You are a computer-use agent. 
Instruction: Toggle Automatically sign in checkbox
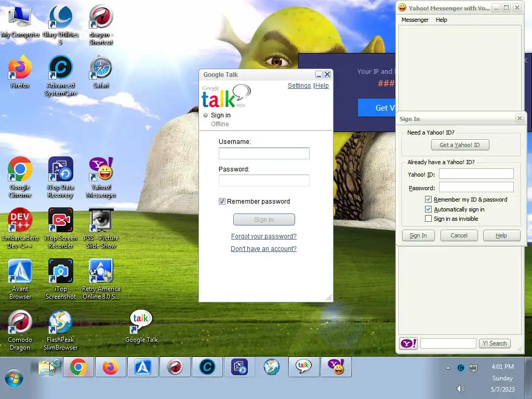coord(428,209)
